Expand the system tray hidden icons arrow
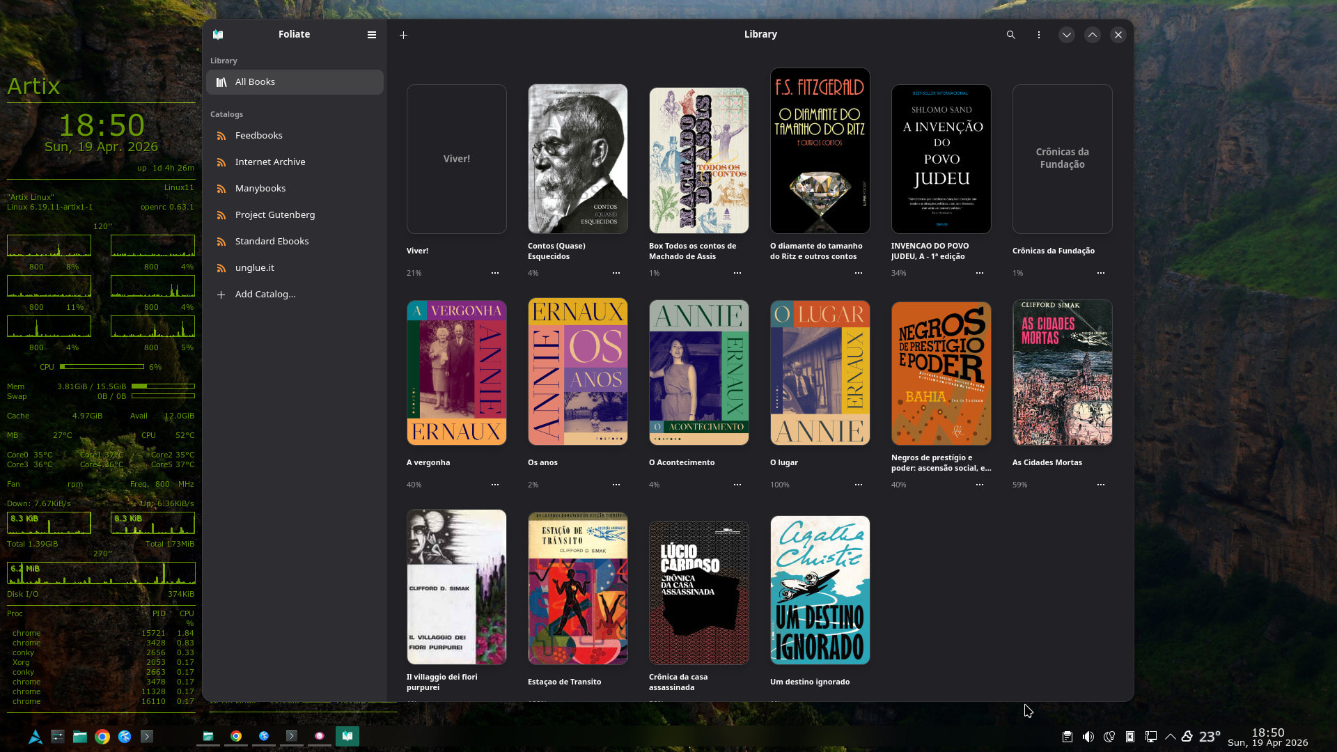This screenshot has height=752, width=1337. click(1170, 737)
